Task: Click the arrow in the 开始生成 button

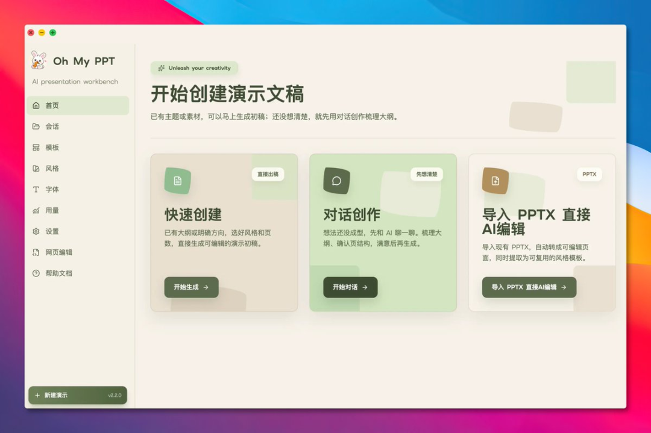Action: point(206,287)
